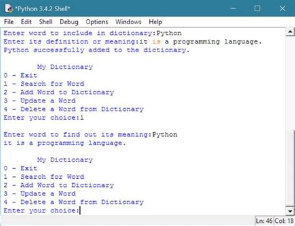Click '2 - Add Word to Dictionary' in first listing

tap(59, 93)
